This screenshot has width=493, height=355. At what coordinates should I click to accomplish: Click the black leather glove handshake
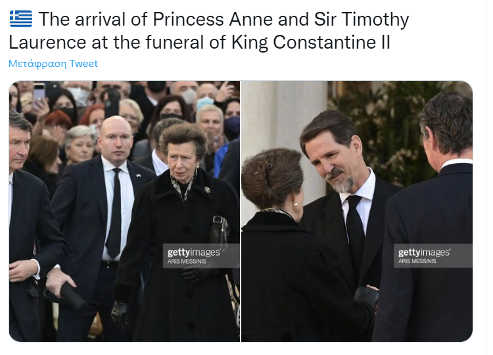pos(366,297)
